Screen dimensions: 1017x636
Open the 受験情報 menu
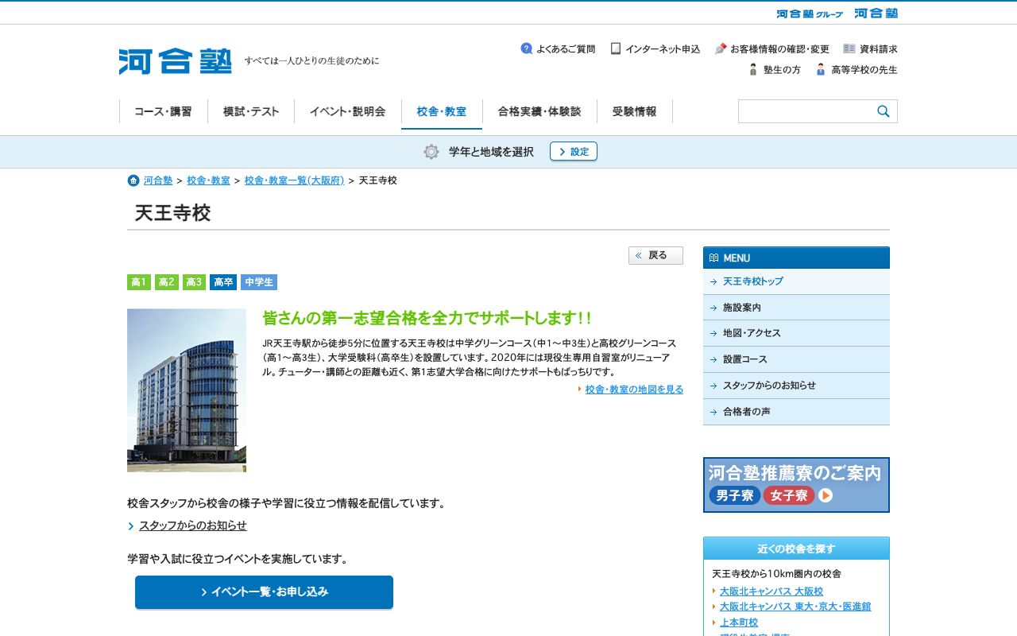pos(635,111)
